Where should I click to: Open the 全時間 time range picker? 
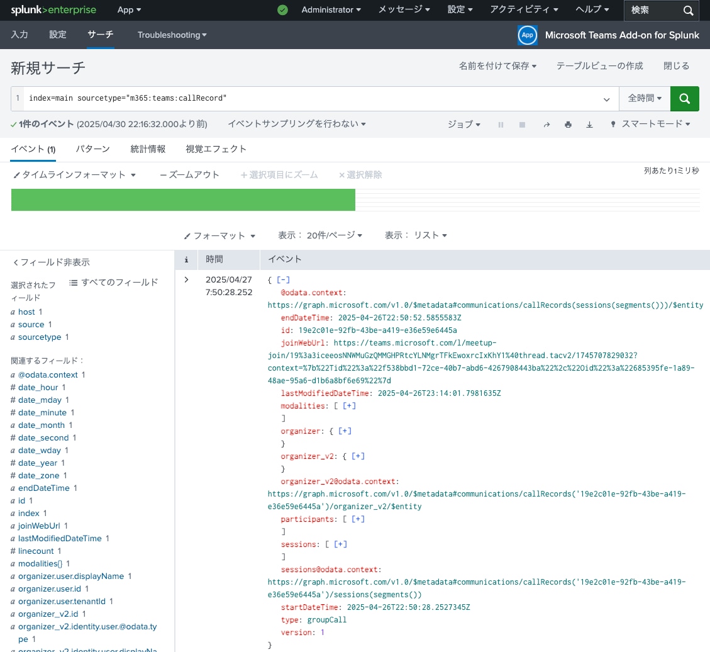point(645,98)
